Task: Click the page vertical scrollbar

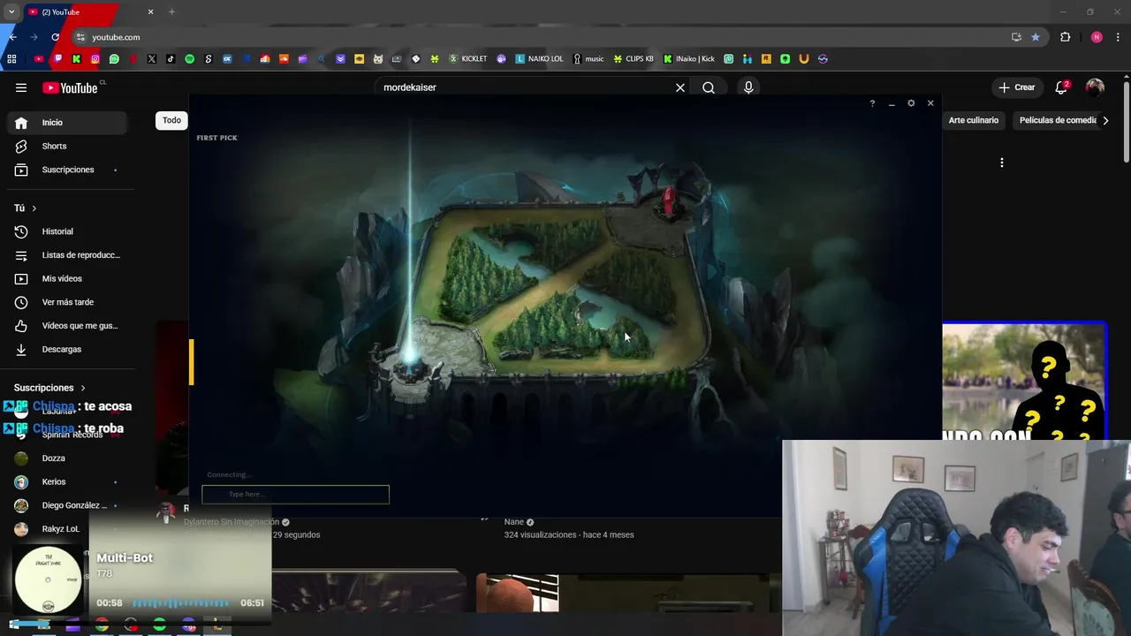Action: pyautogui.click(x=1126, y=120)
